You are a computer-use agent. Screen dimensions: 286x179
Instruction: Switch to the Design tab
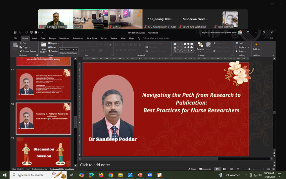point(52,38)
